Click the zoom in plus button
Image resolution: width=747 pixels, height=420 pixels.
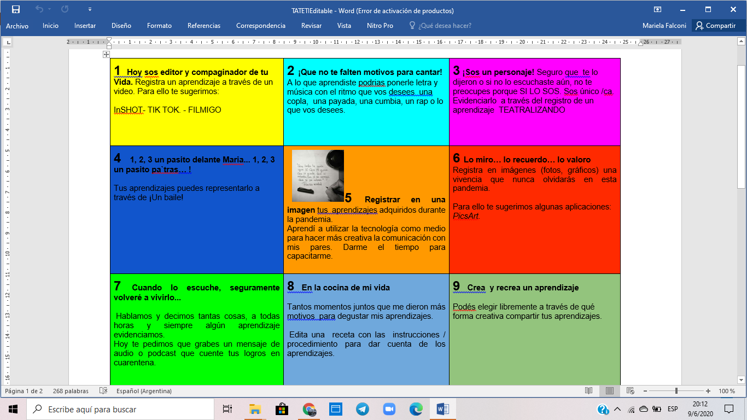coord(708,391)
